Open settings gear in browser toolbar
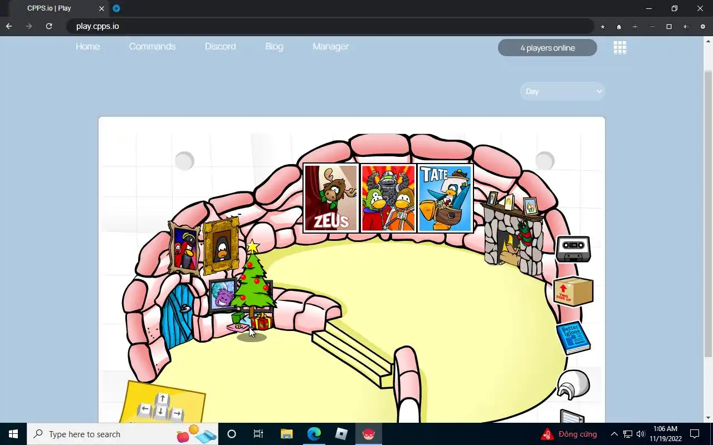Viewport: 713px width, 445px height. pyautogui.click(x=702, y=27)
